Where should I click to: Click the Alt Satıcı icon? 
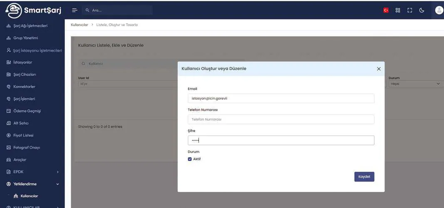coord(8,123)
